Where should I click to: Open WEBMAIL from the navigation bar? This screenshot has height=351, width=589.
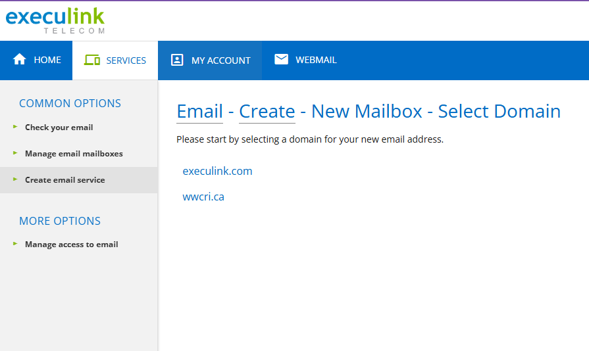pos(305,60)
